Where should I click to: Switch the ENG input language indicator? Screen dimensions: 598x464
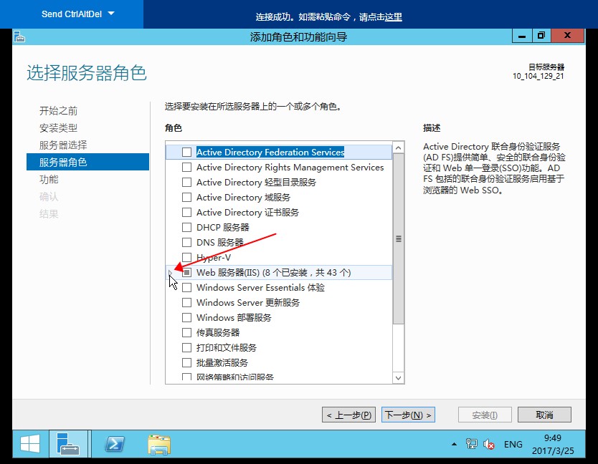pyautogui.click(x=513, y=444)
